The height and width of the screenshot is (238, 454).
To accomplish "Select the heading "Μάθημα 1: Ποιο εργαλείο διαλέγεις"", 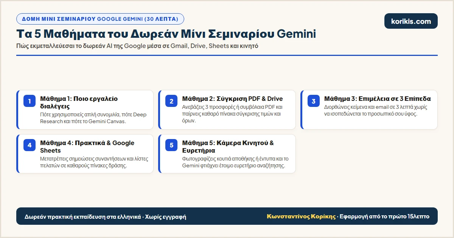I will tap(79, 102).
